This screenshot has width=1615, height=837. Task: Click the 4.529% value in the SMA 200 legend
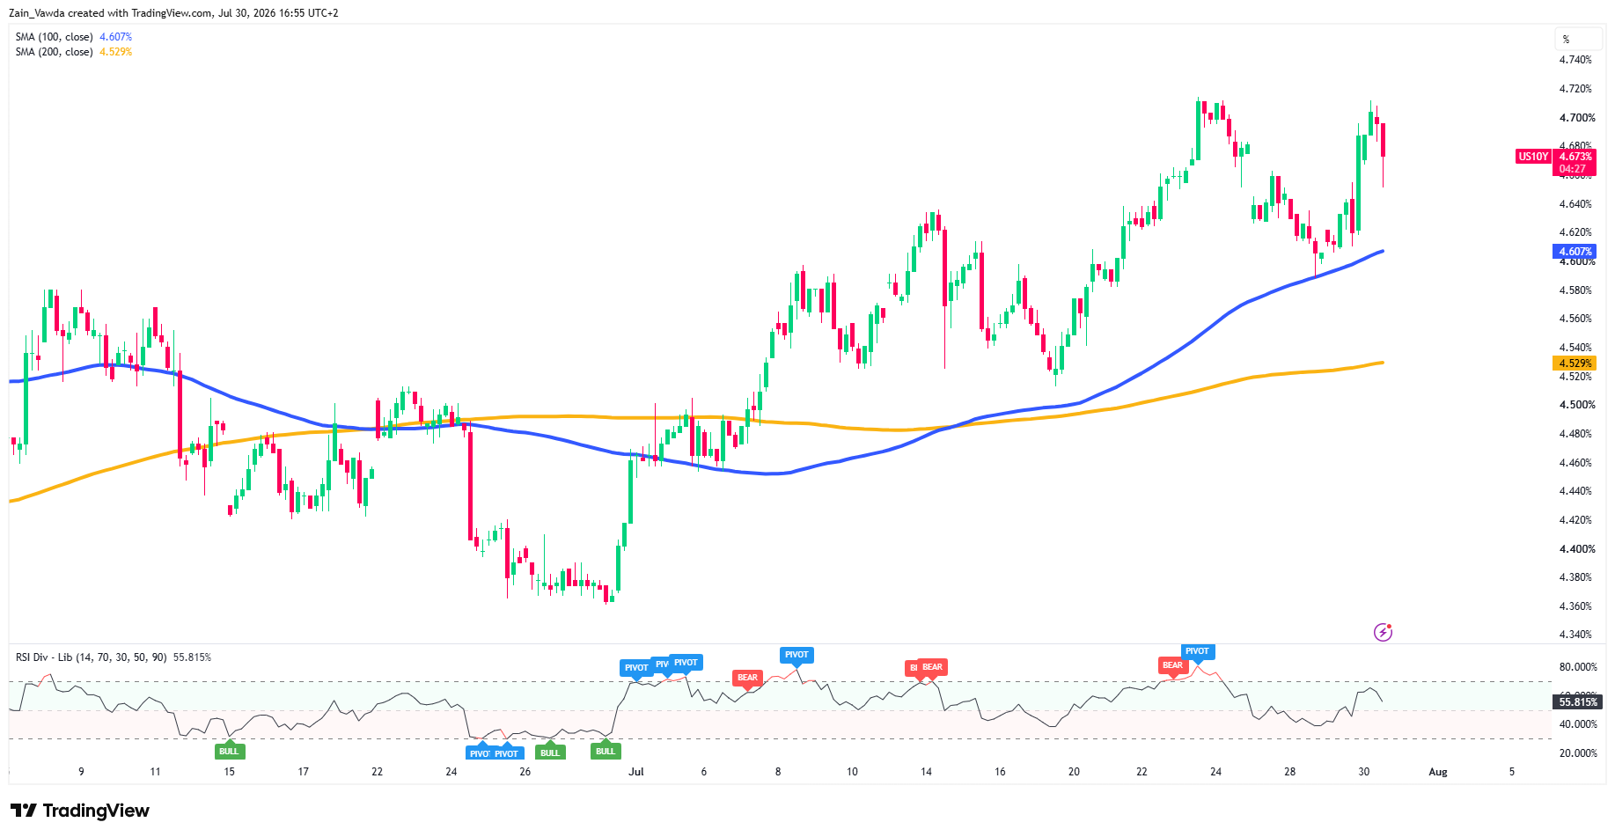pyautogui.click(x=115, y=52)
